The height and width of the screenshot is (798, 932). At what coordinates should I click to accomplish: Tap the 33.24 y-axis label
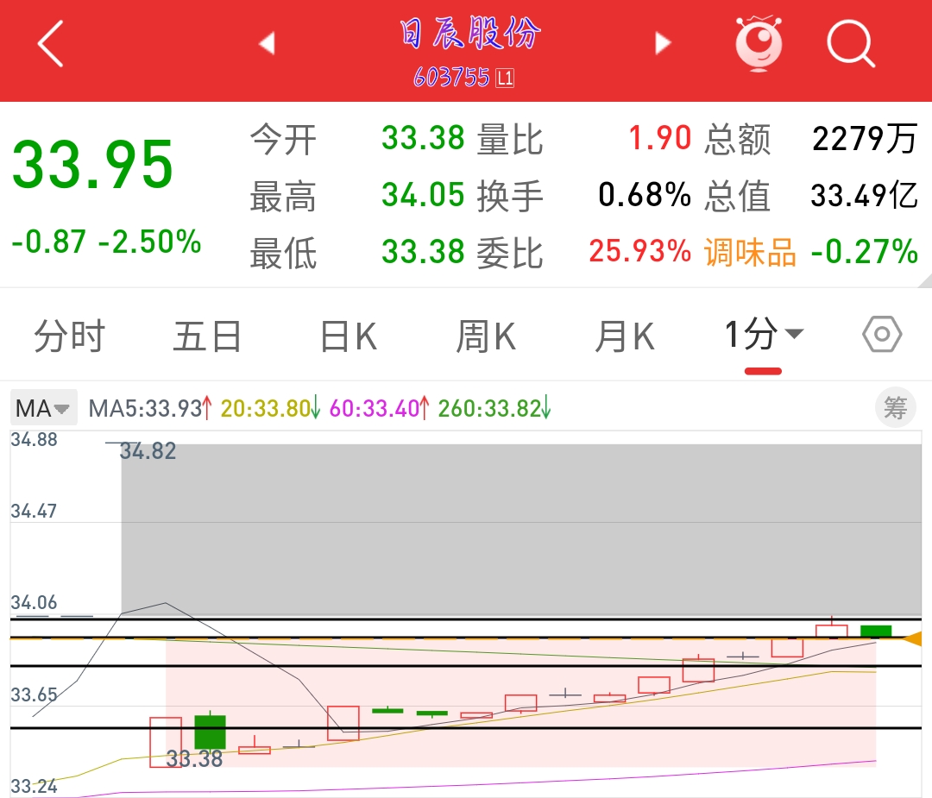pos(34,786)
